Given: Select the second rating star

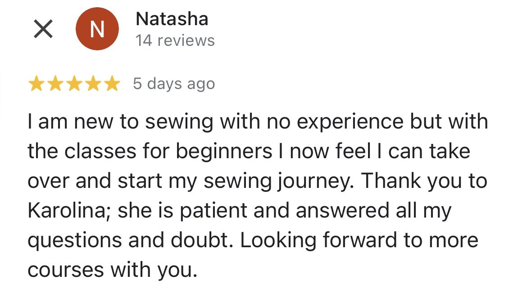Looking at the screenshot, I should click(55, 84).
